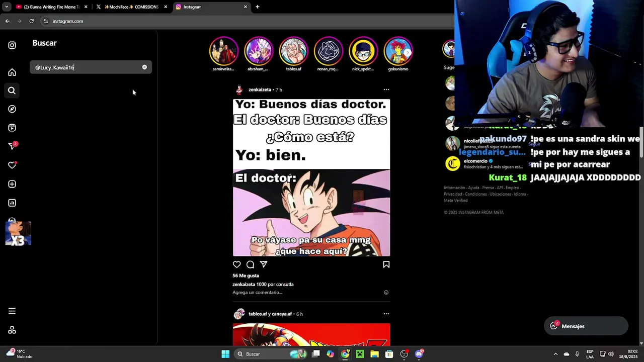Screen dimensions: 644x362
Task: Open Microsoft Store from the taskbar
Action: tap(389, 354)
